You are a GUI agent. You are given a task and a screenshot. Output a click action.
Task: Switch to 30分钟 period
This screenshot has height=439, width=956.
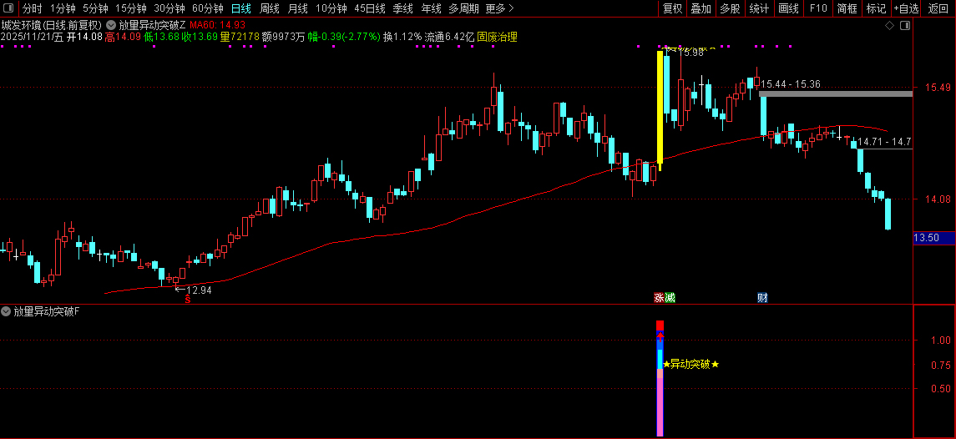tap(169, 8)
